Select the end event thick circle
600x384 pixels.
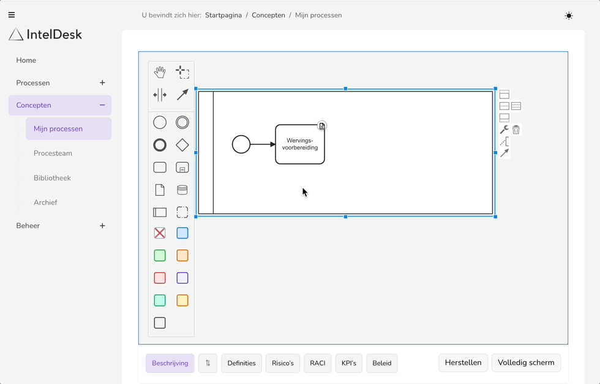coord(160,145)
